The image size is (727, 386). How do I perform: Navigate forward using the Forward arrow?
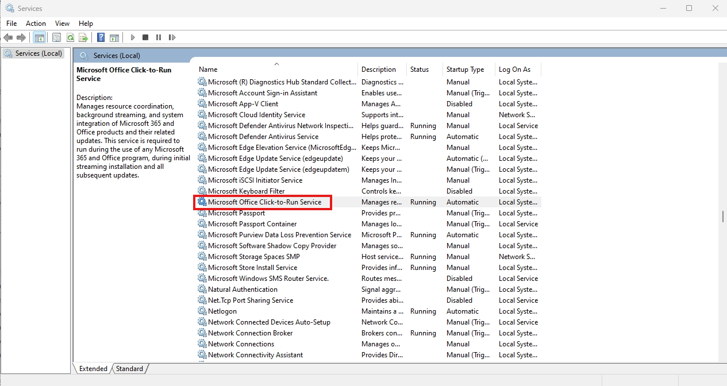pos(22,37)
